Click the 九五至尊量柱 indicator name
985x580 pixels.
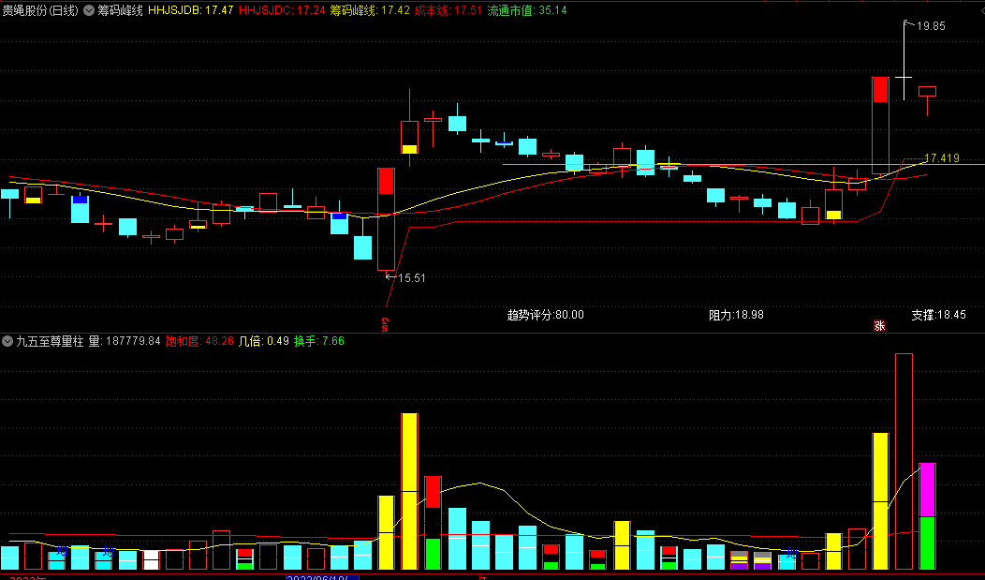pos(50,341)
